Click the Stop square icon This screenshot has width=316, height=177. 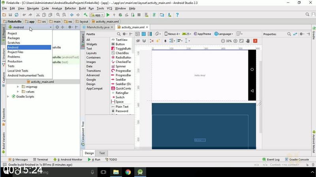[x=139, y=15]
